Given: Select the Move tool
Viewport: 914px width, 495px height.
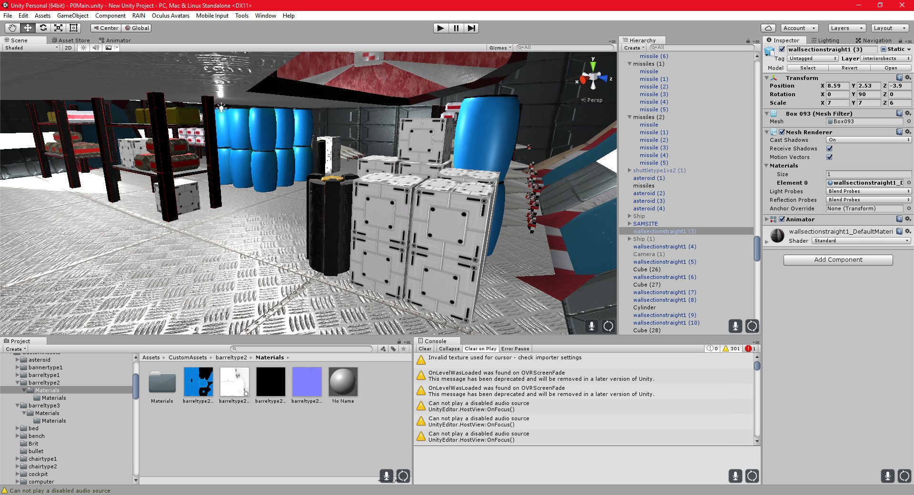Looking at the screenshot, I should (x=28, y=28).
